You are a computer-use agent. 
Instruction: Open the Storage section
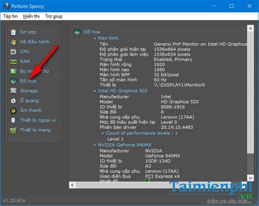pyautogui.click(x=28, y=91)
